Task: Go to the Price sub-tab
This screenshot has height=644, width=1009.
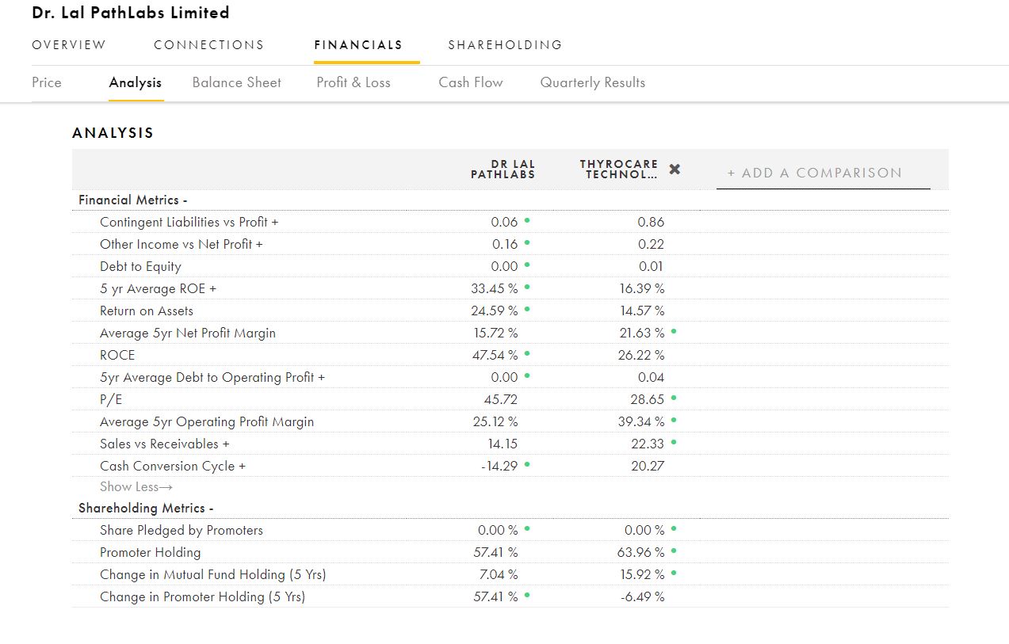Action: point(47,82)
